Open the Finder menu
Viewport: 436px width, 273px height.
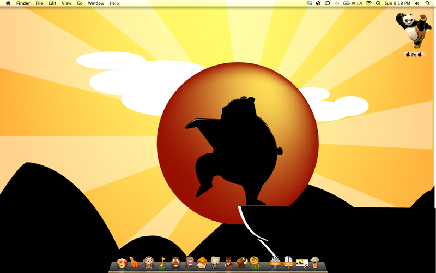(23, 3)
